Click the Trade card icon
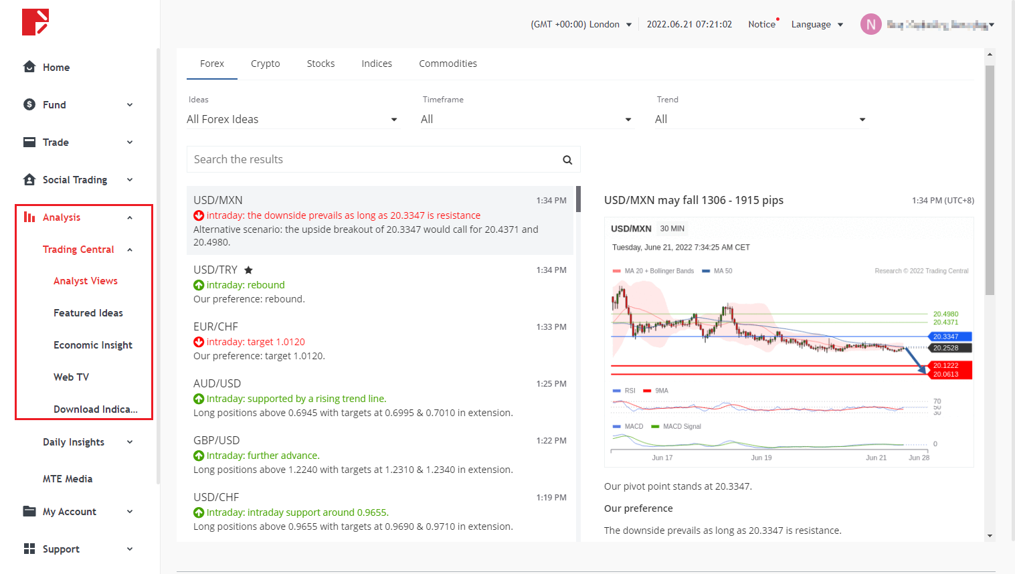1015x574 pixels. (29, 142)
